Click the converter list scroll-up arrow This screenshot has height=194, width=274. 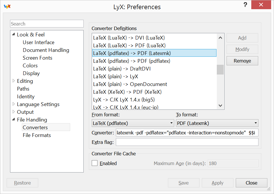pos(220,38)
